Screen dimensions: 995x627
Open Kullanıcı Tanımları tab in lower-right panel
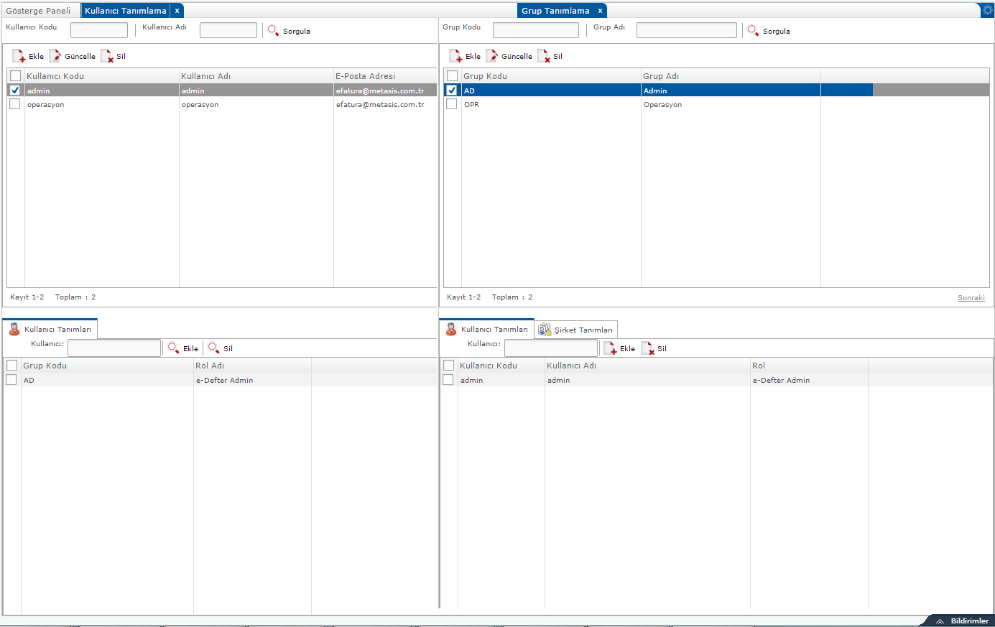(x=486, y=329)
